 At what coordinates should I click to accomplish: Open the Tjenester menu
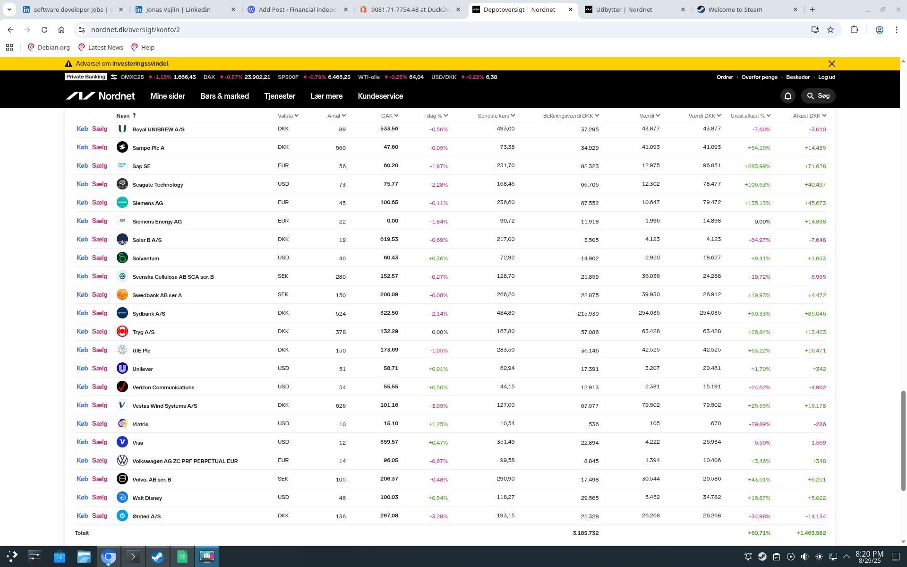[x=280, y=96]
